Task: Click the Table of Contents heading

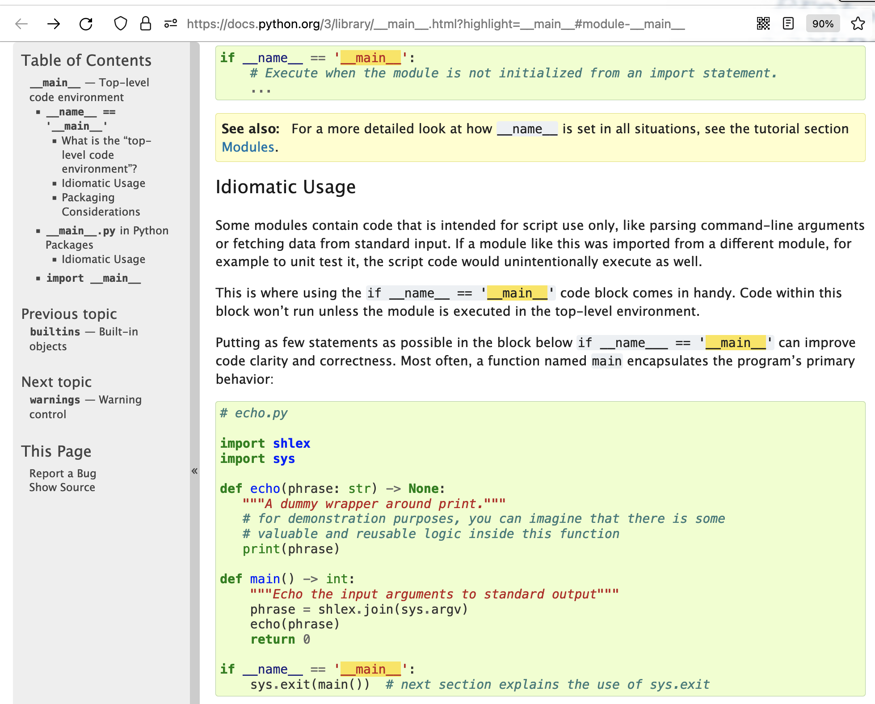Action: [86, 60]
